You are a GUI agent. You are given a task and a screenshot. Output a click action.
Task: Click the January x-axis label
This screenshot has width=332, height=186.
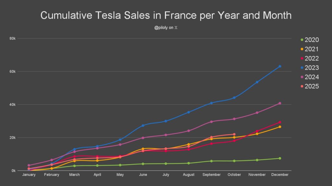pos(29,175)
